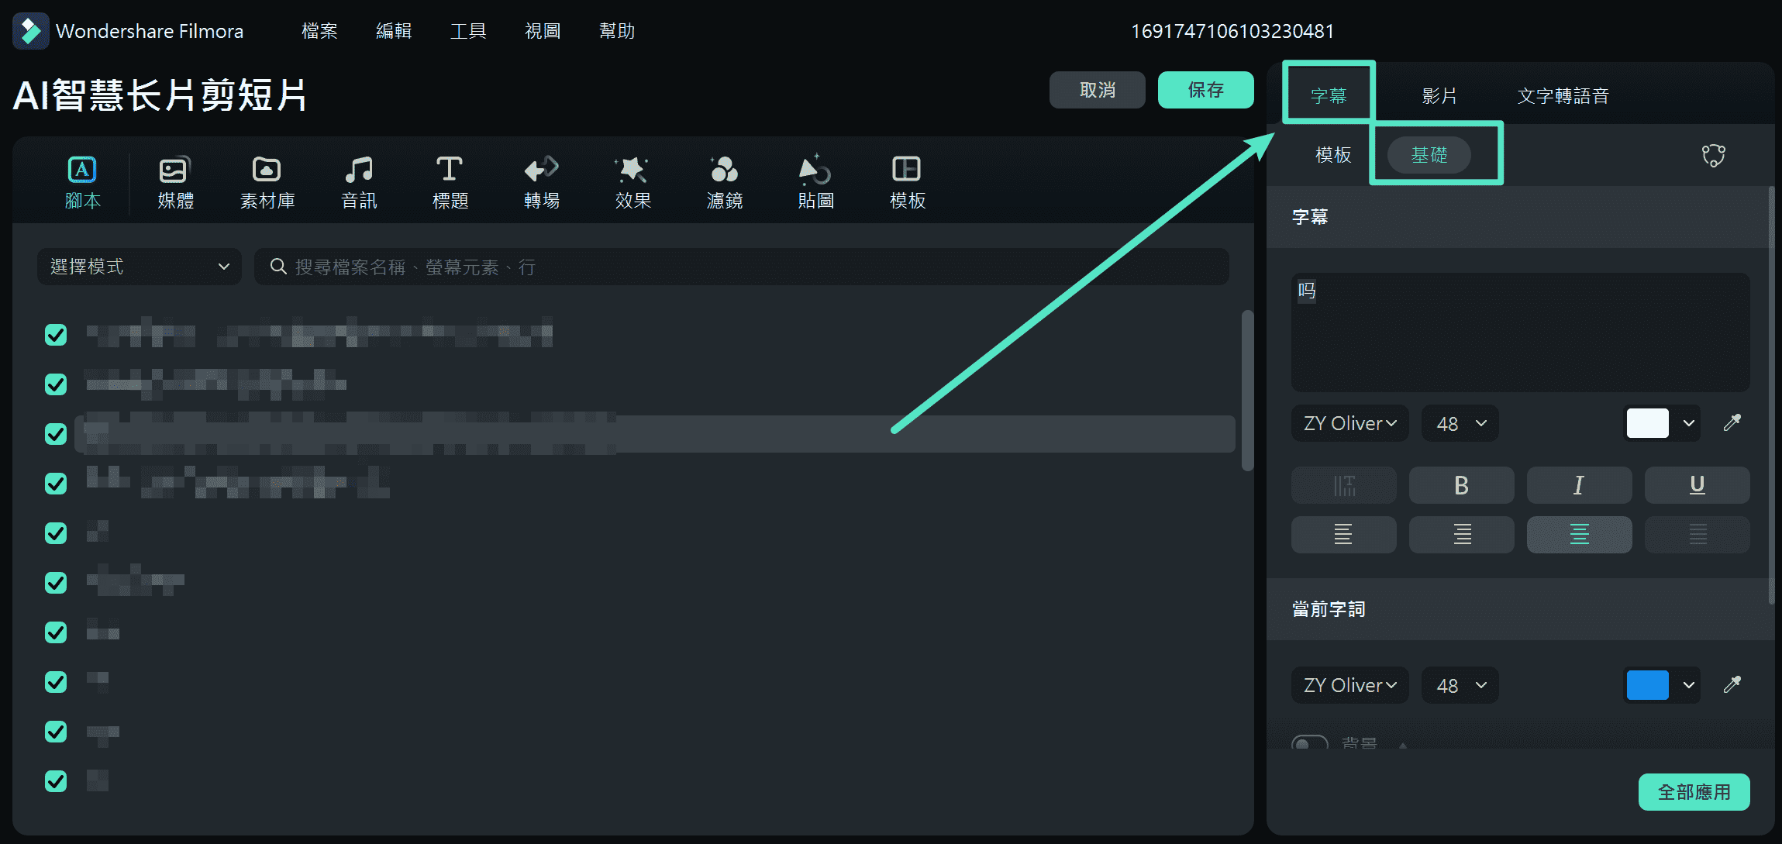Uncheck the highlighted third line checkbox

[x=56, y=434]
